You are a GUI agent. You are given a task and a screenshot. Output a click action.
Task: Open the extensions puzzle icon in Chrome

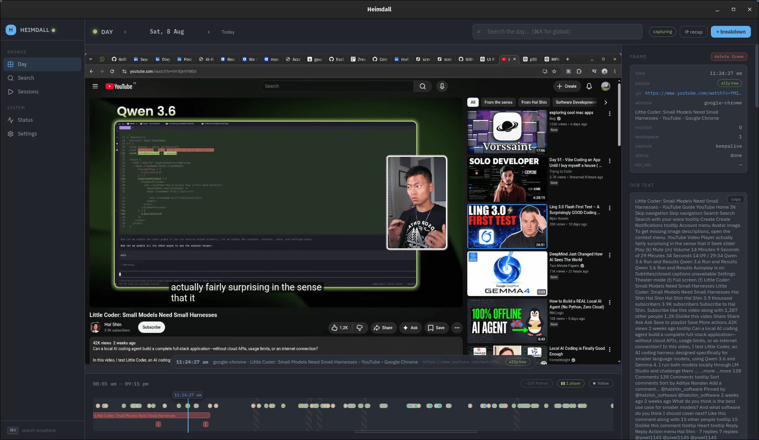(579, 72)
